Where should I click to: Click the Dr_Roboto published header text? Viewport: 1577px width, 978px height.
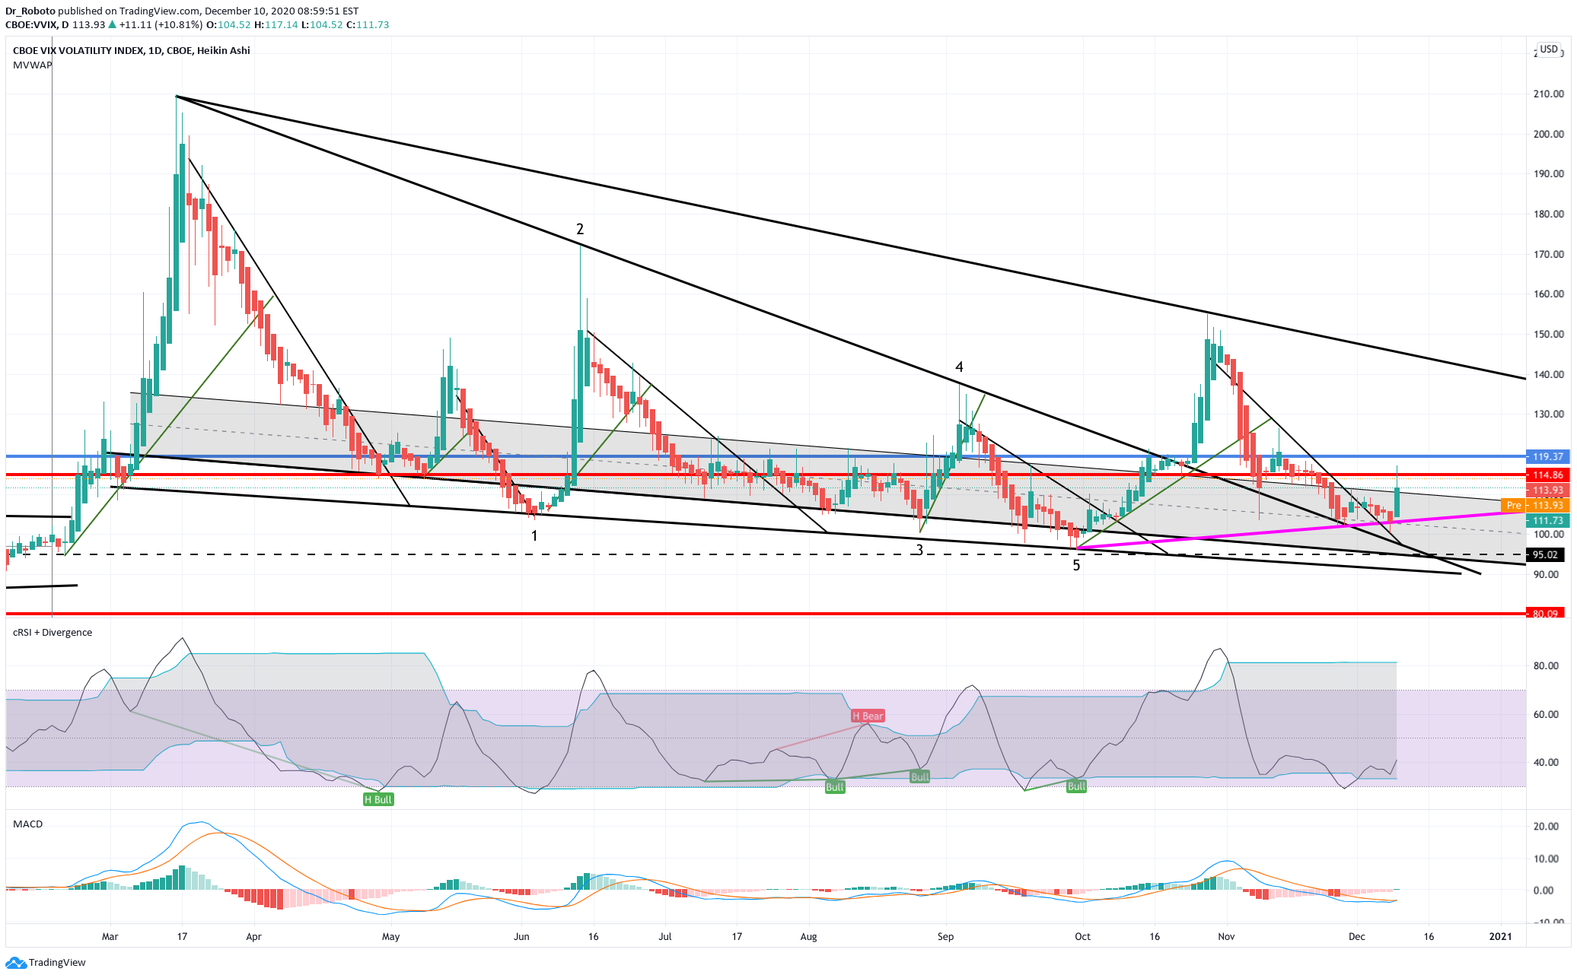(x=183, y=11)
